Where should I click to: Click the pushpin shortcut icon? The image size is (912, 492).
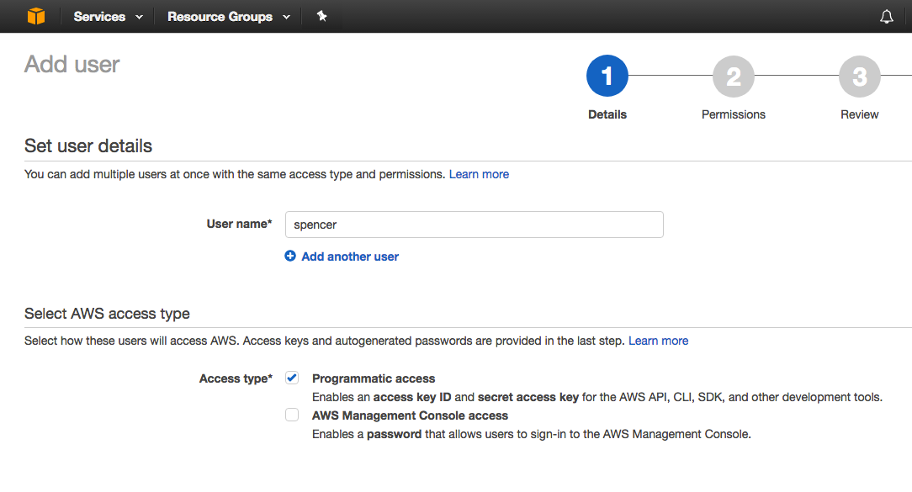click(321, 16)
